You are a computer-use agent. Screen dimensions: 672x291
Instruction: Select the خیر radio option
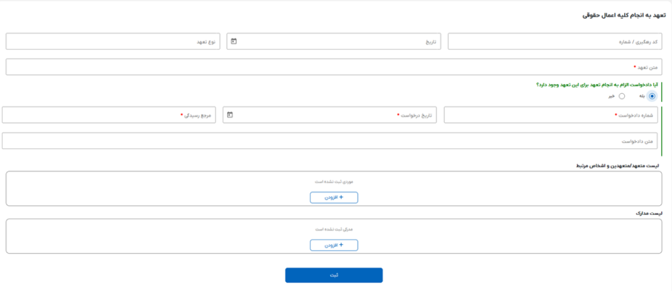tap(621, 96)
